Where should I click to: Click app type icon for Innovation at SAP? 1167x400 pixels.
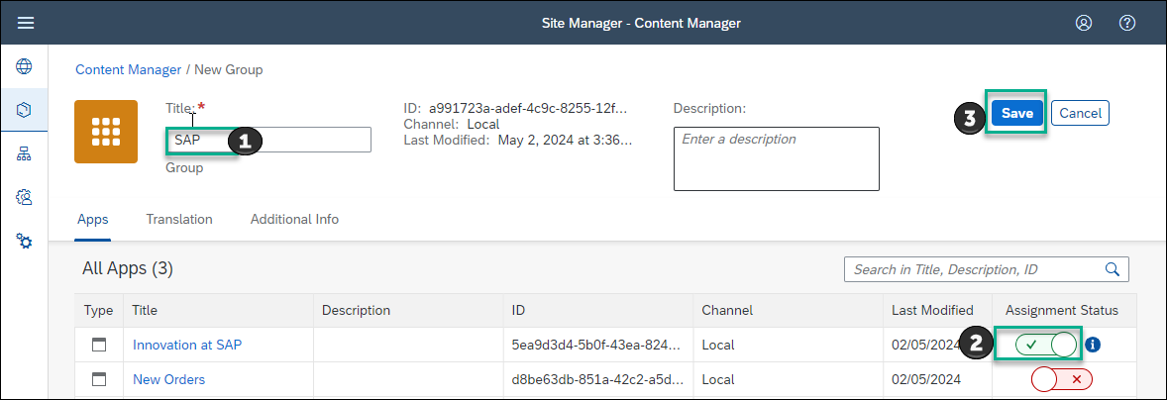click(99, 345)
